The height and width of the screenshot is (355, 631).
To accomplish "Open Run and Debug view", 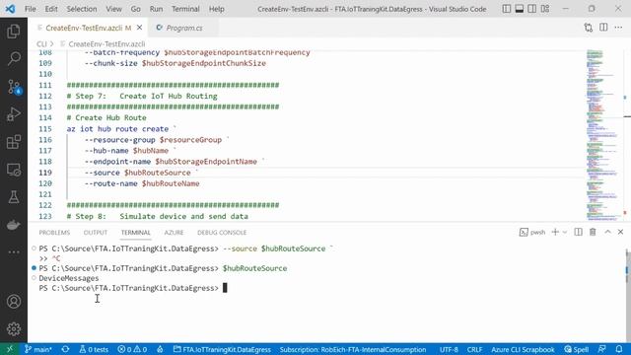I will click(x=14, y=114).
